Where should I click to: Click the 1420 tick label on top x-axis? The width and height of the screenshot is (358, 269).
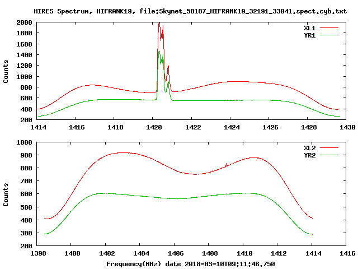(x=154, y=127)
